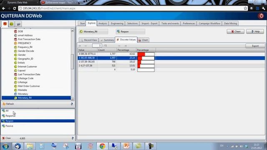The image size is (267, 150).
Task: Open the Preferences tab
Action: (189, 23)
